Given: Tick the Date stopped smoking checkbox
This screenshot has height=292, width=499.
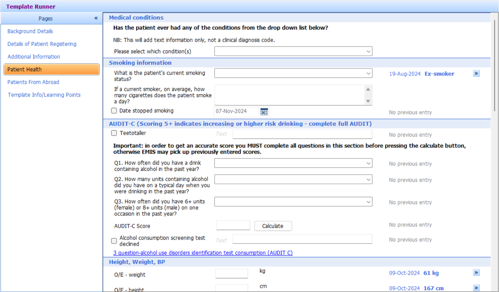Looking at the screenshot, I should [114, 111].
